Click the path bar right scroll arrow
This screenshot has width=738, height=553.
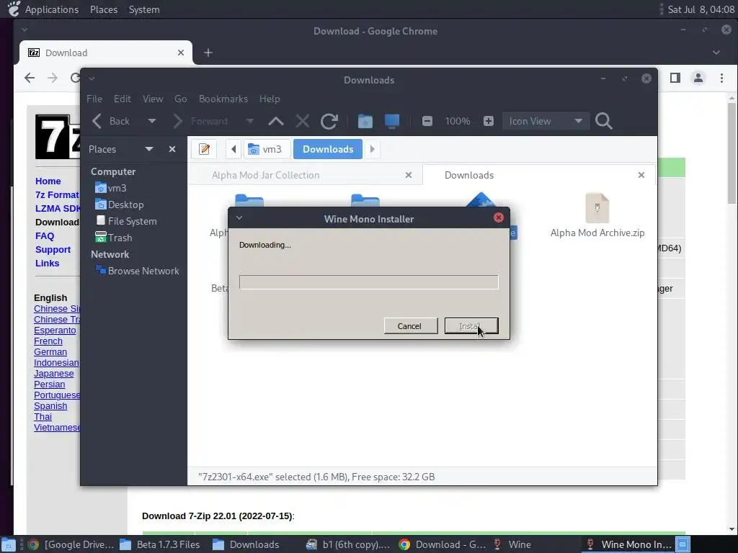coord(373,149)
